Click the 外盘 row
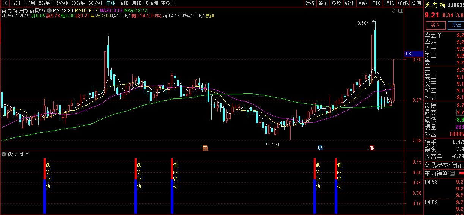The image size is (464, 215). point(444,134)
